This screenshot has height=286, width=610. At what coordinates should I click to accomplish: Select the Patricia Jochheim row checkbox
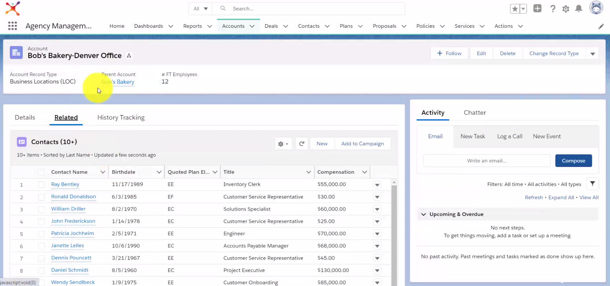point(42,234)
